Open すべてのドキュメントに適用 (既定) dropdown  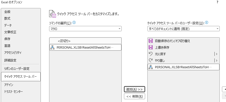[183, 29]
